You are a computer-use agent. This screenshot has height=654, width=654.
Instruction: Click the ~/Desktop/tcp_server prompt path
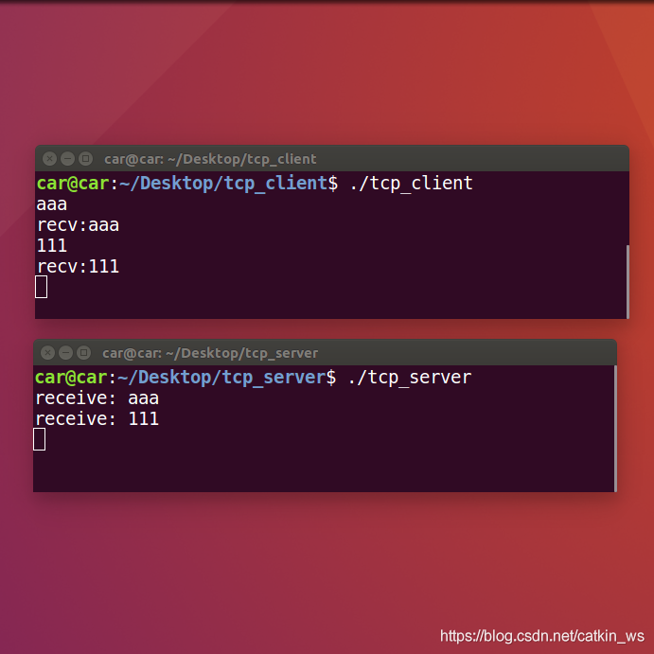(221, 378)
